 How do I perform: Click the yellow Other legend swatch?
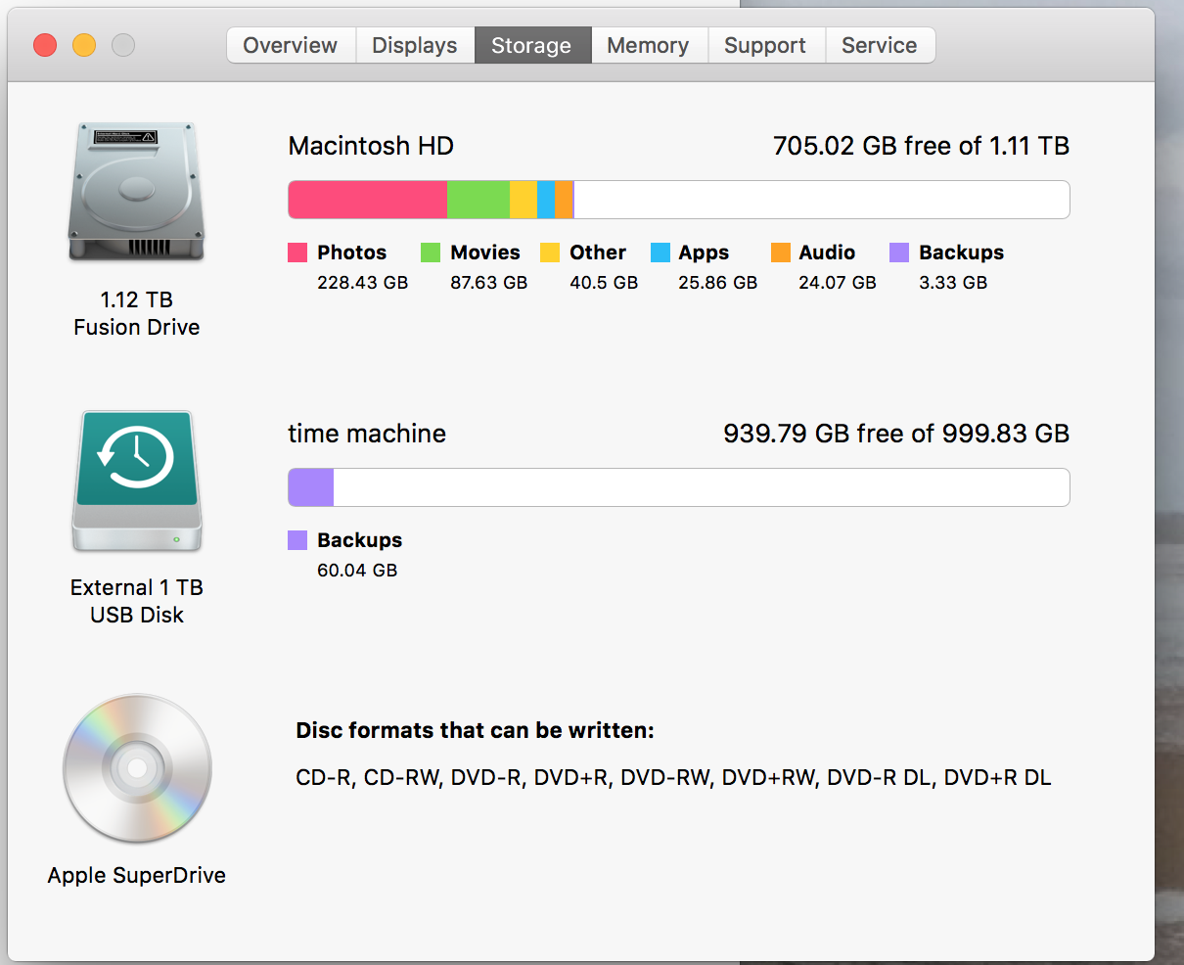pos(550,253)
